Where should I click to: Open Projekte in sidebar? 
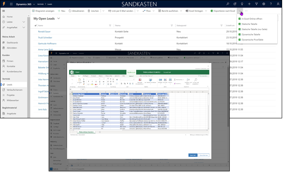click(x=11, y=95)
